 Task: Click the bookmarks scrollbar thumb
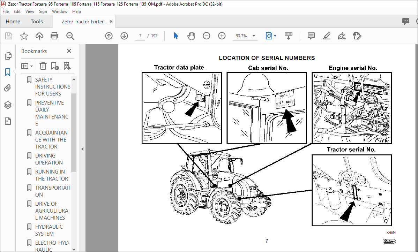74,132
